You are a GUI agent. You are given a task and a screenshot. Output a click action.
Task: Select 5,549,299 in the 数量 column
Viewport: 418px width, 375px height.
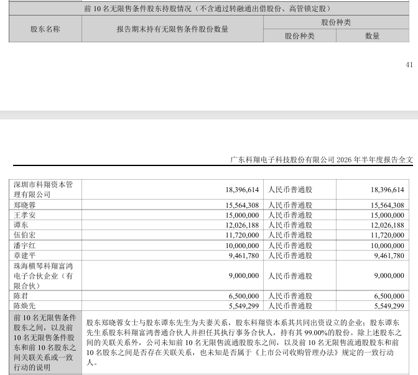tap(389, 306)
